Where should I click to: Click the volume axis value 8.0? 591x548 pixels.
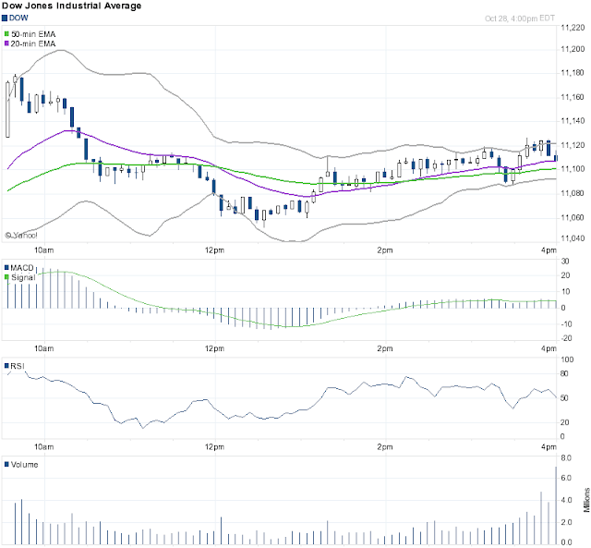[x=566, y=457]
